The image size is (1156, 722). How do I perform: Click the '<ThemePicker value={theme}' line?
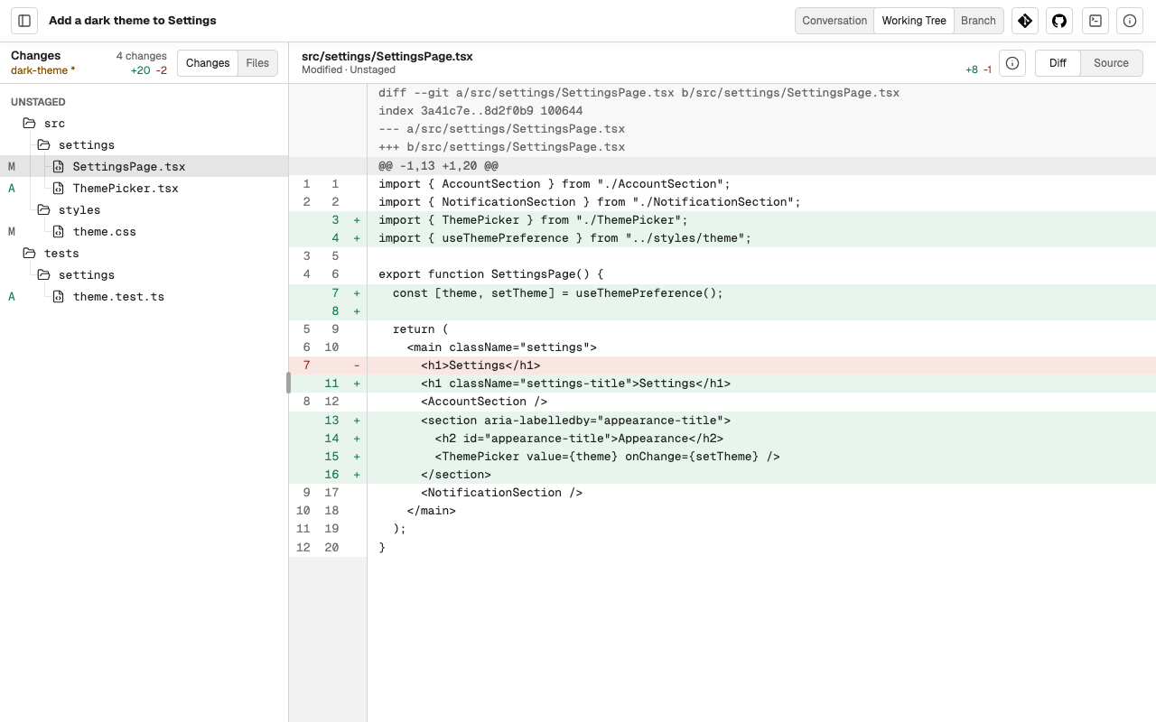[722, 457]
